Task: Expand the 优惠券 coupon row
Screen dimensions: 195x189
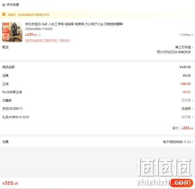Action: pyautogui.click(x=97, y=101)
